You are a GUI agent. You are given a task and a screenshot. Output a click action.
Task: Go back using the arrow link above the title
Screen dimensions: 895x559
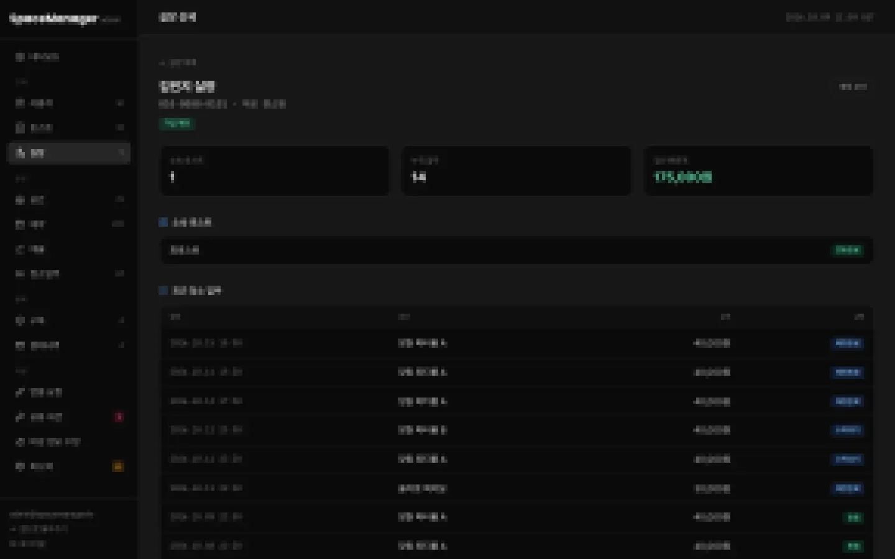pyautogui.click(x=178, y=63)
